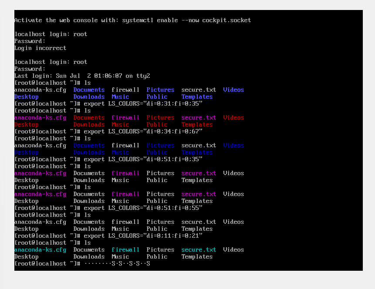Select the cyan firewall in bottom listing

[125, 249]
